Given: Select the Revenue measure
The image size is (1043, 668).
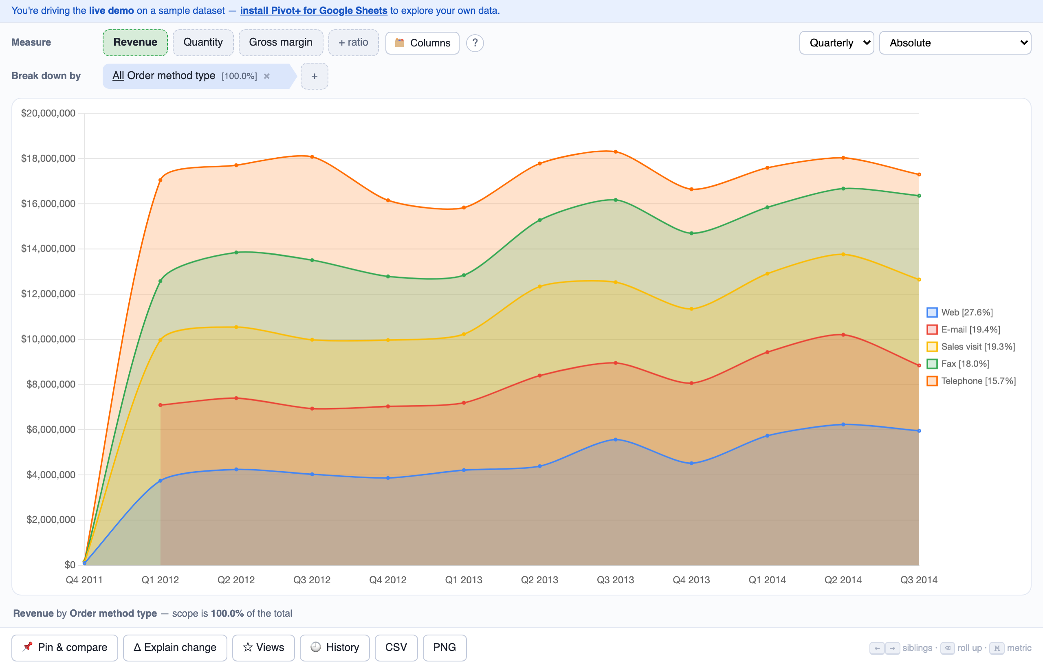Looking at the screenshot, I should coord(135,42).
